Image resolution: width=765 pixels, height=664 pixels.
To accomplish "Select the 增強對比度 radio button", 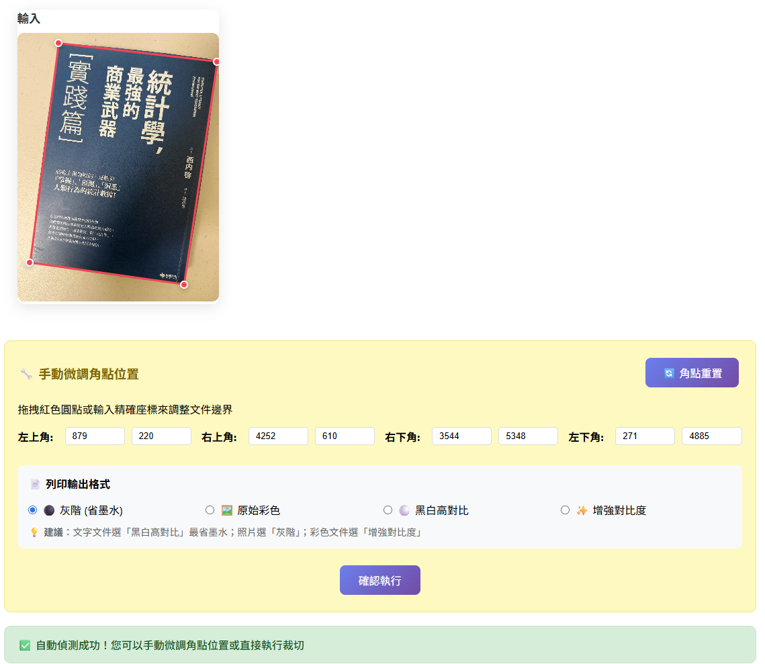I will point(565,510).
